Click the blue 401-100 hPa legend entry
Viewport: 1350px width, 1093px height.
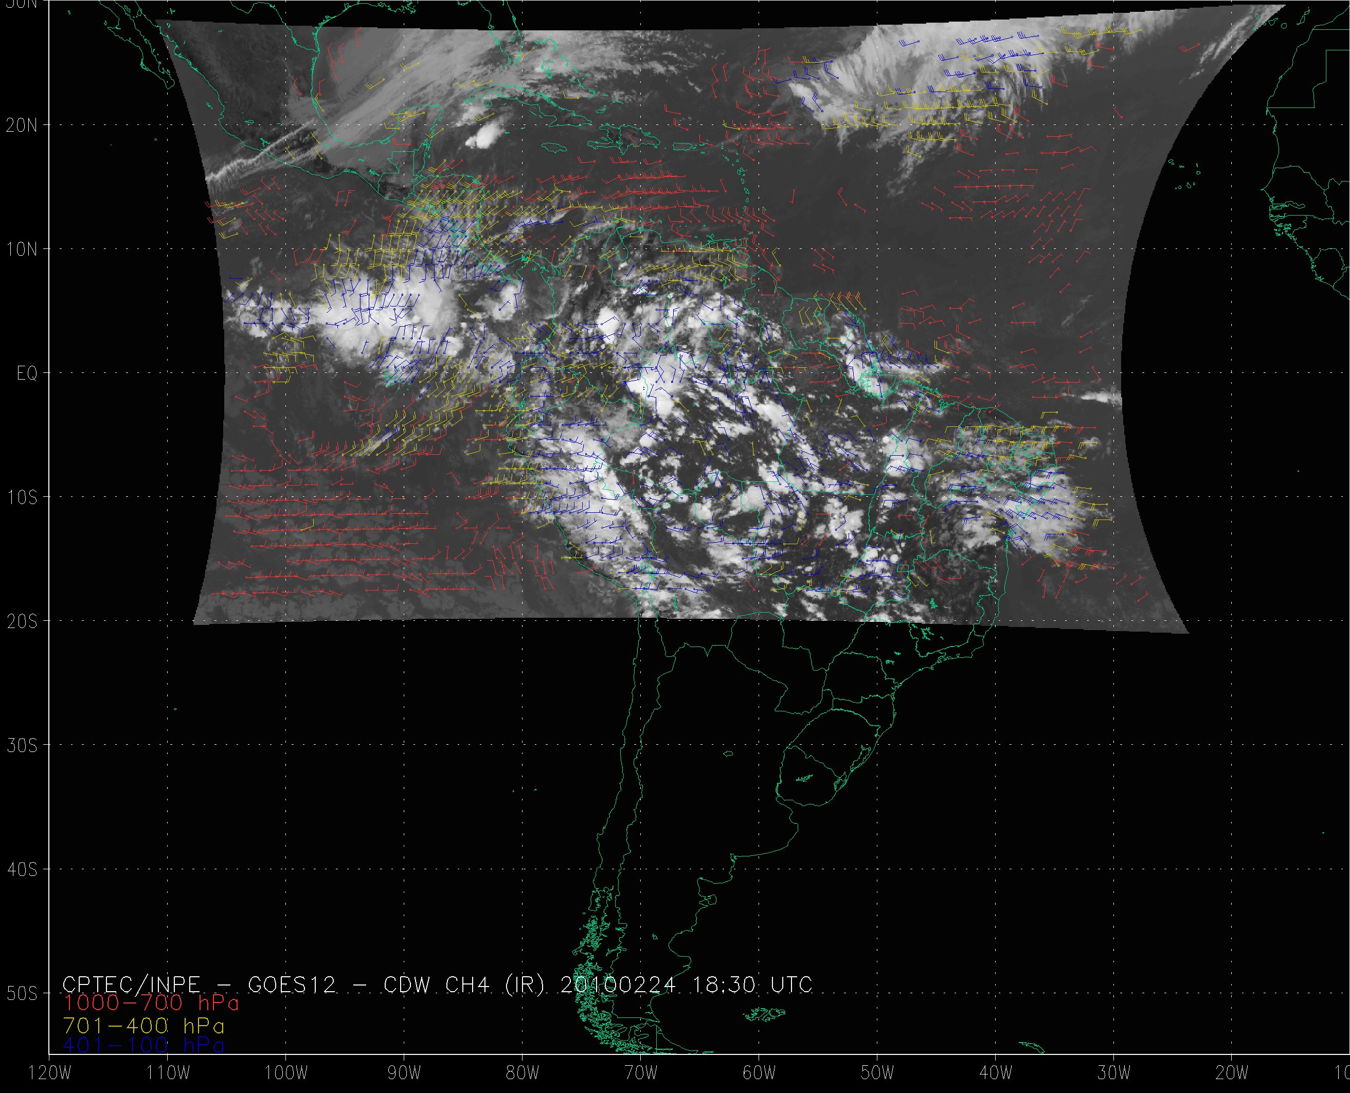click(x=143, y=1045)
